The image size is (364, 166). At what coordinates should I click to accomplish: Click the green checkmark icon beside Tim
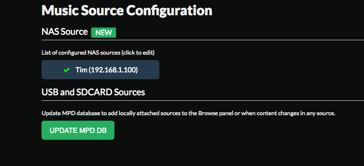pyautogui.click(x=67, y=70)
